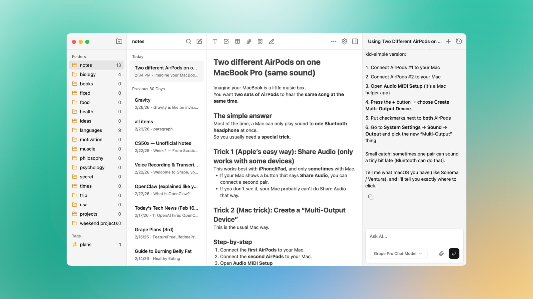Click the Folders section header
The height and width of the screenshot is (299, 533).
(79, 56)
